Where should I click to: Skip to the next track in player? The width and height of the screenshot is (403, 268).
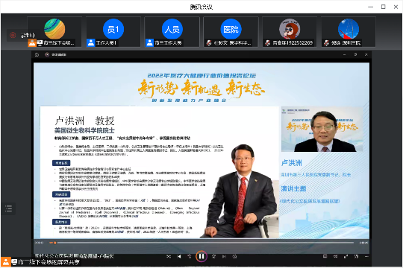pyautogui.click(x=224, y=256)
